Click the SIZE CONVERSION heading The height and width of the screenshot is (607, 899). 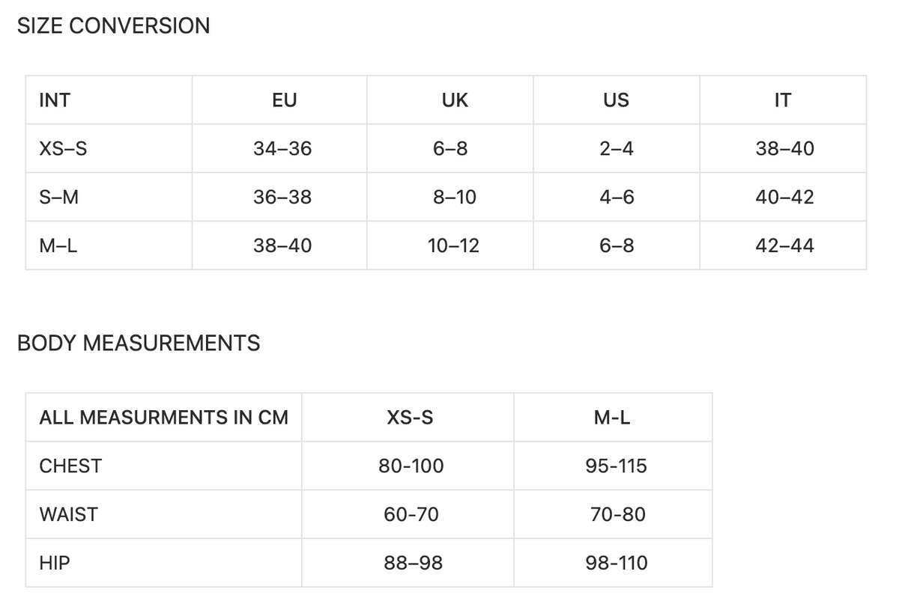113,26
